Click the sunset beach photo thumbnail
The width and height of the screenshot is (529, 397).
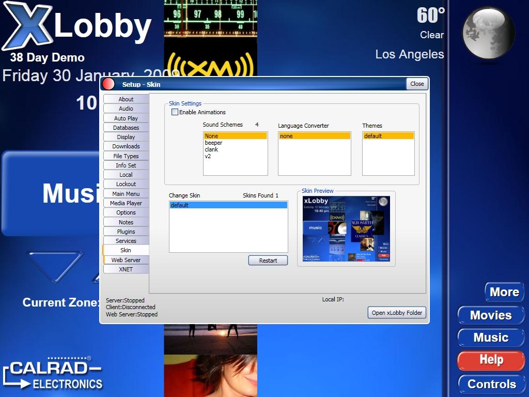[211, 339]
